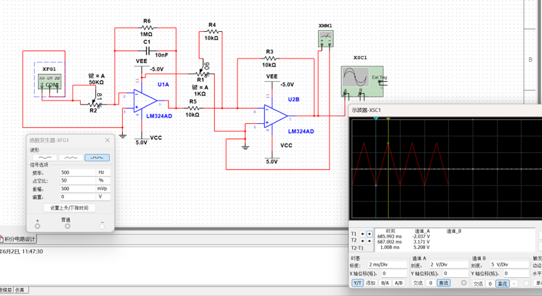Select resistor R3 10kΩ
Screen dimensions: 542x296
[x=269, y=58]
